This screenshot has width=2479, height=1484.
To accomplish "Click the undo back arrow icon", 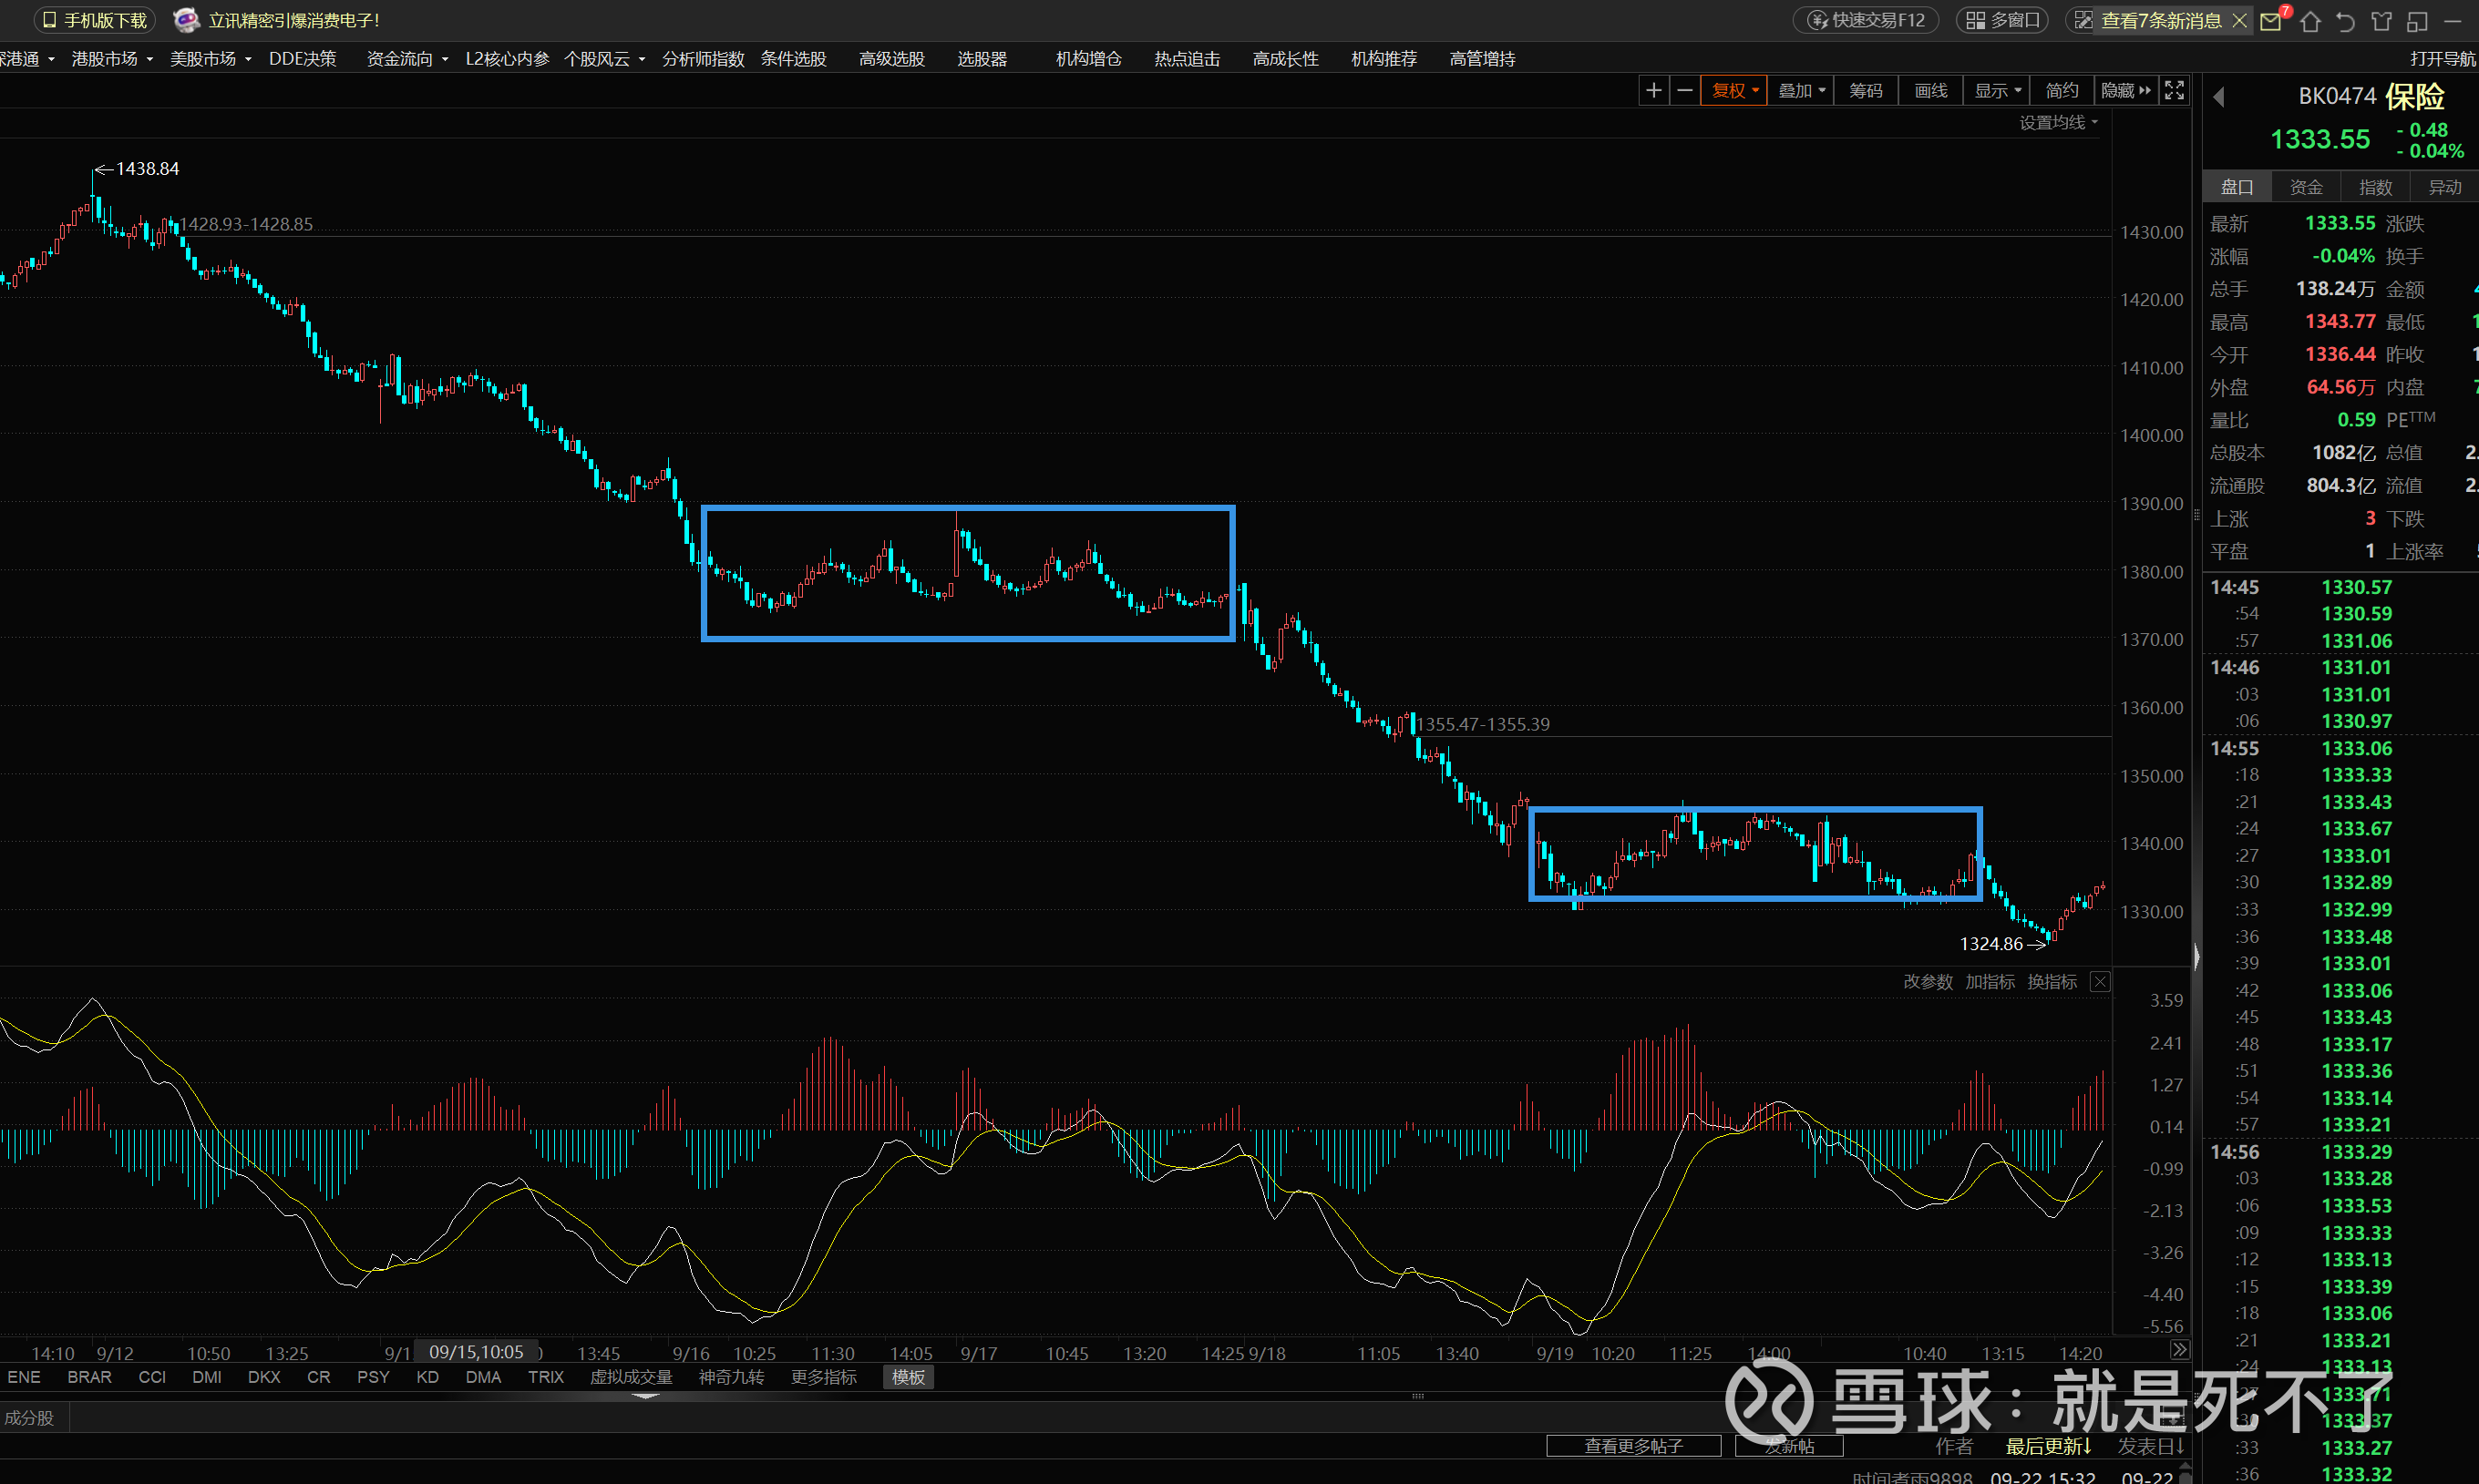I will [x=2345, y=21].
